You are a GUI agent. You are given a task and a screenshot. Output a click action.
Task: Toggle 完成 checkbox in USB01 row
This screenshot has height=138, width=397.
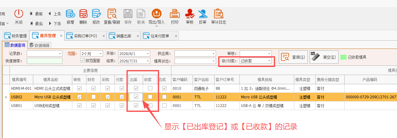(x=164, y=105)
